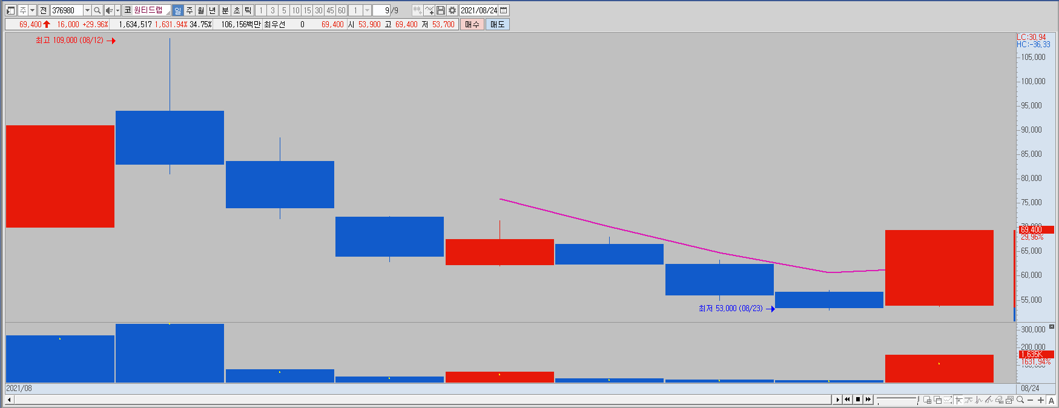Click the diagonal line chart tool icon
1059x408 pixels.
pyautogui.click(x=989, y=400)
